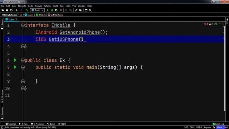This screenshot has height=129, width=229.
Task: Click the red errors count indicator
Action: pos(206,24)
